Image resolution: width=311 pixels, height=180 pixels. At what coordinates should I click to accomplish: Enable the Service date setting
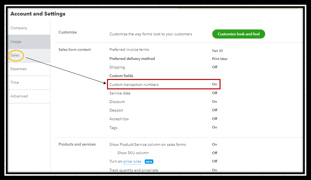(214, 93)
